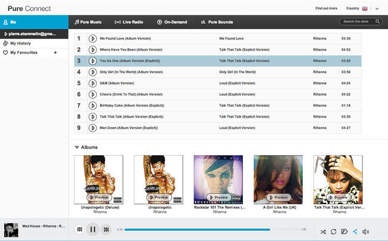
Task: Play track 6 Cheers (Drink To That)
Action: (x=93, y=94)
